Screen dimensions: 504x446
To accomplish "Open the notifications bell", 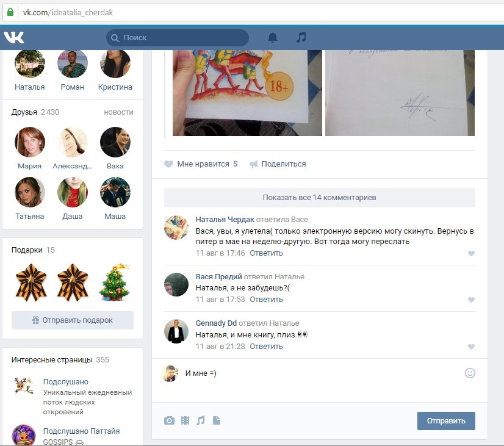I will [x=273, y=37].
